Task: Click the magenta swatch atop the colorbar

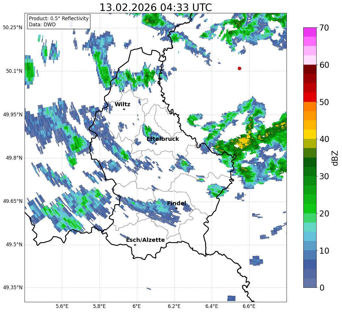Action: point(310,32)
